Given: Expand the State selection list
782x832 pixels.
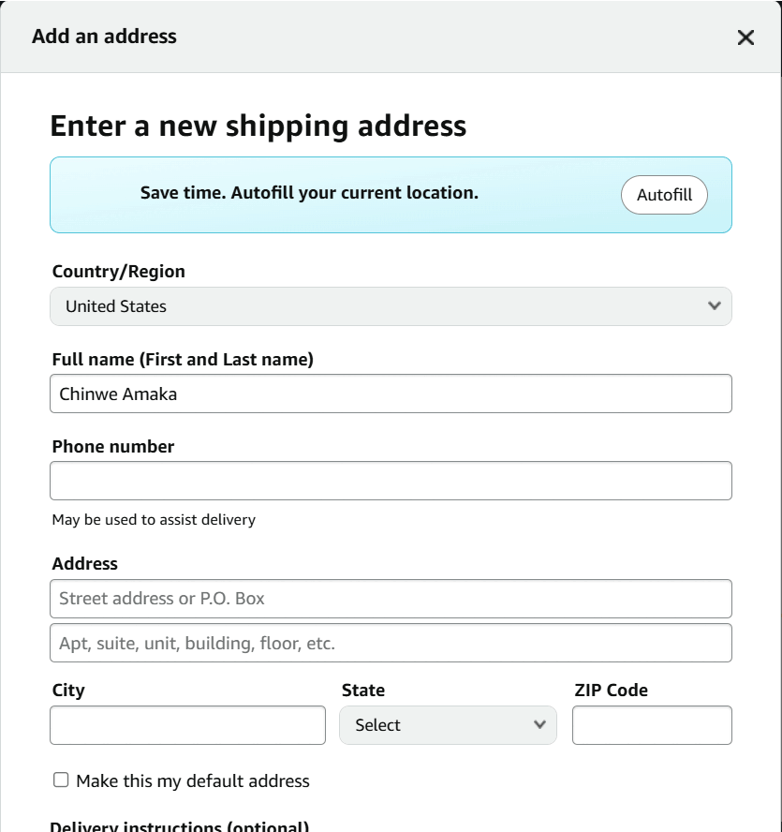Looking at the screenshot, I should coord(448,724).
